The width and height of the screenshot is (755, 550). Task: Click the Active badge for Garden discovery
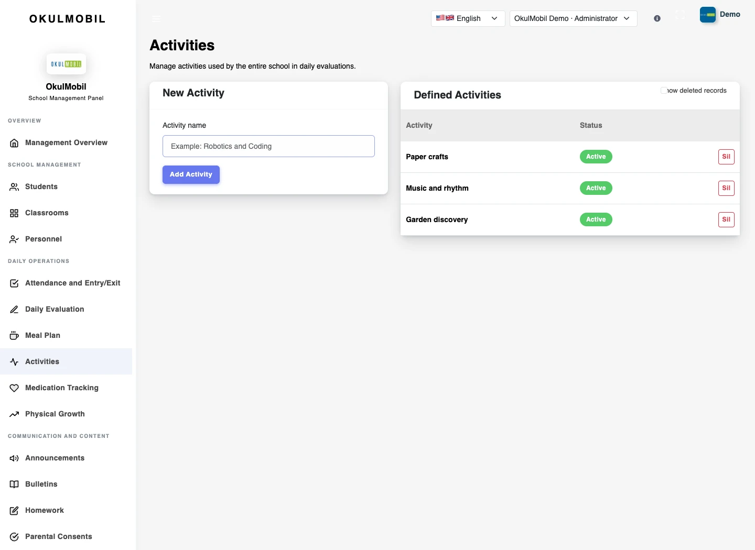click(x=596, y=219)
